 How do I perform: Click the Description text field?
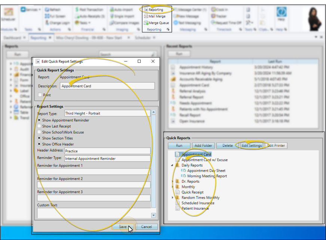(107, 86)
